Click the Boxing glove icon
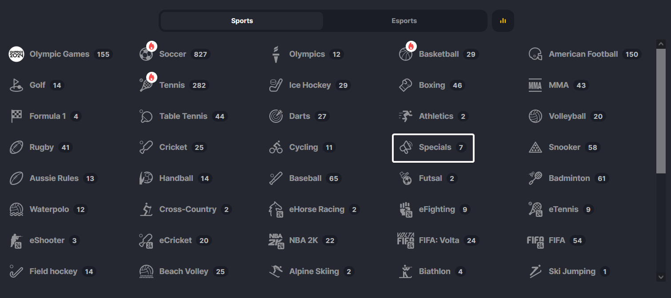The height and width of the screenshot is (298, 671). pos(405,85)
